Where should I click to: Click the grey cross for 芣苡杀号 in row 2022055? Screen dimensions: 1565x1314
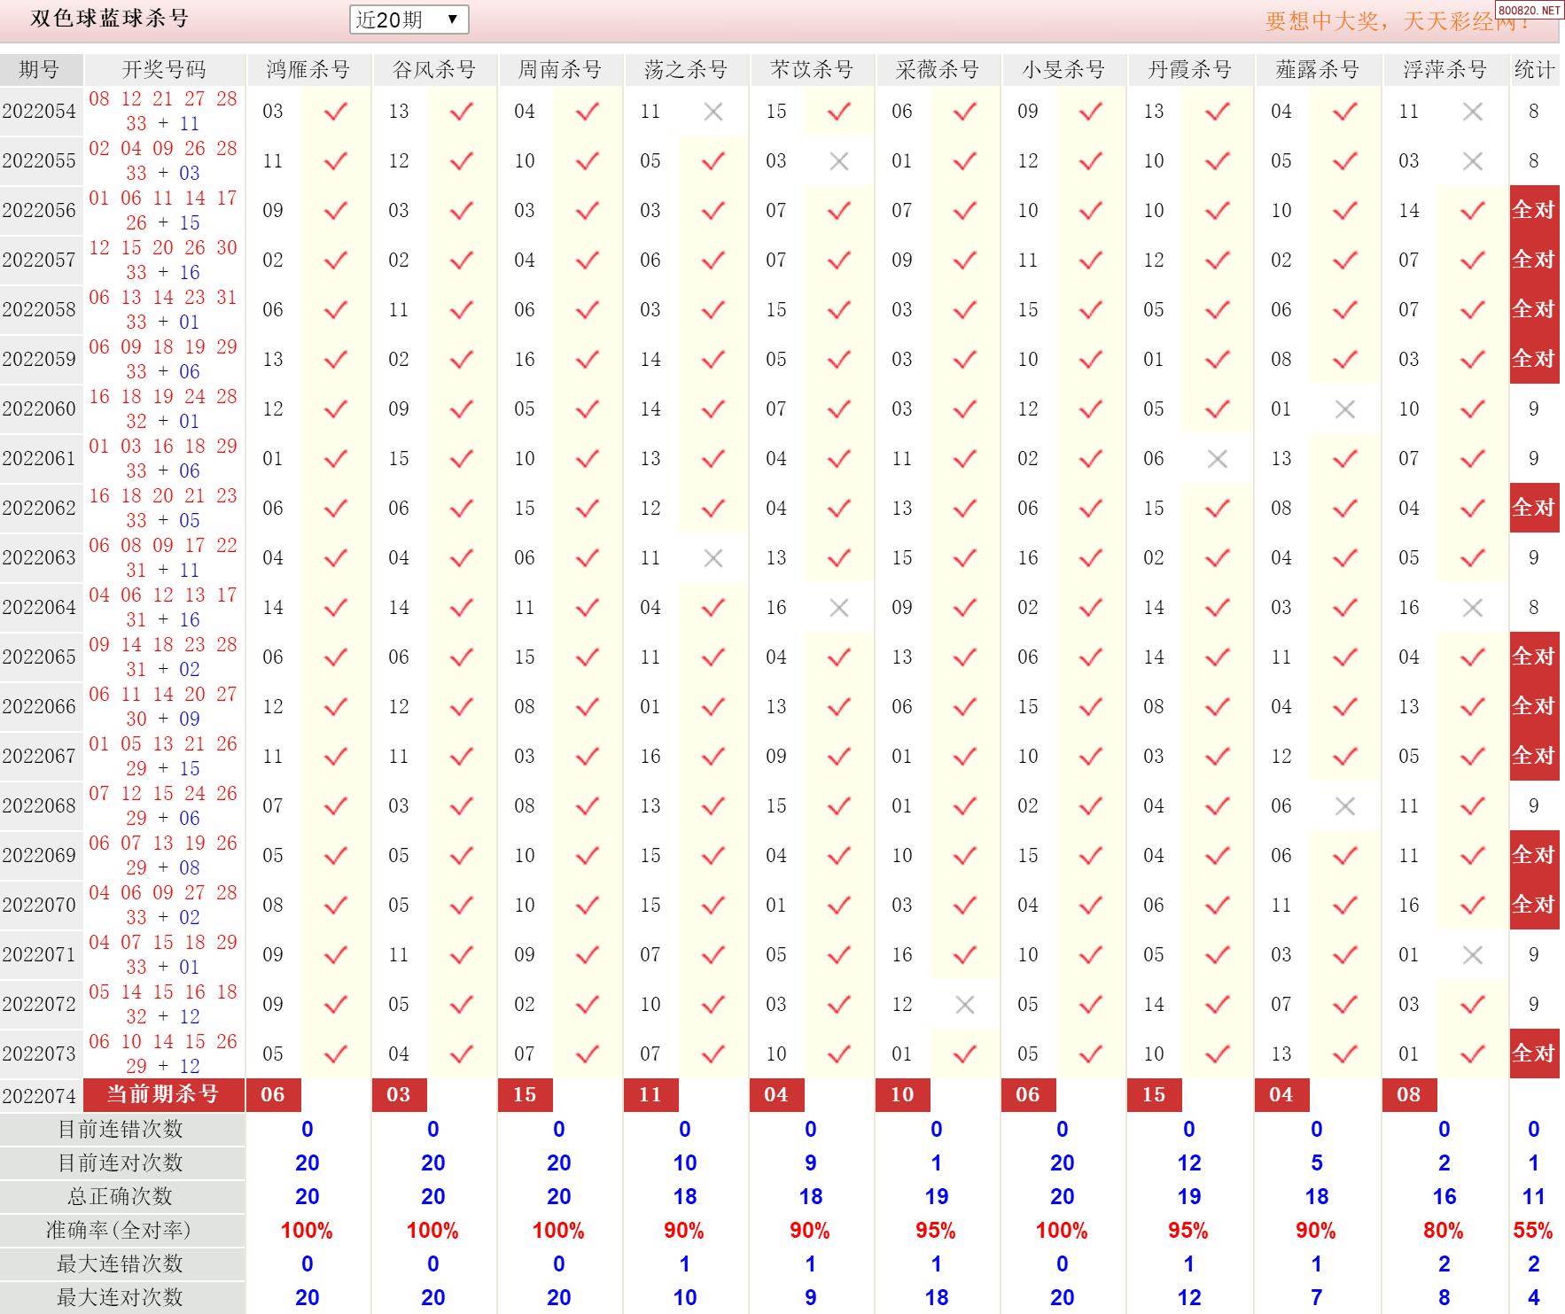pos(839,160)
